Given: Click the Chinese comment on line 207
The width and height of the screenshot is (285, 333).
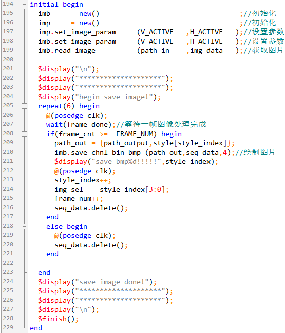Looking at the screenshot, I should point(161,124).
